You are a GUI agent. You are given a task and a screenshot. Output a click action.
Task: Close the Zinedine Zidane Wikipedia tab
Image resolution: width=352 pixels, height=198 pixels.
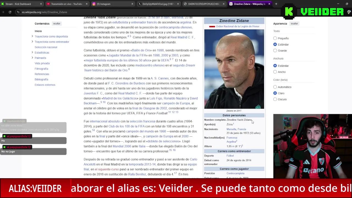click(269, 4)
